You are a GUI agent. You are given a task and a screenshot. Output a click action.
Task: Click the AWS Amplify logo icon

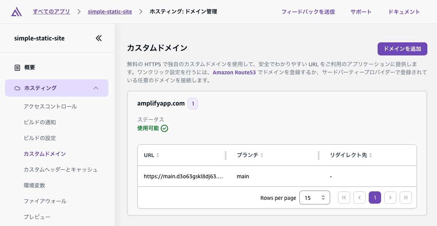click(17, 12)
